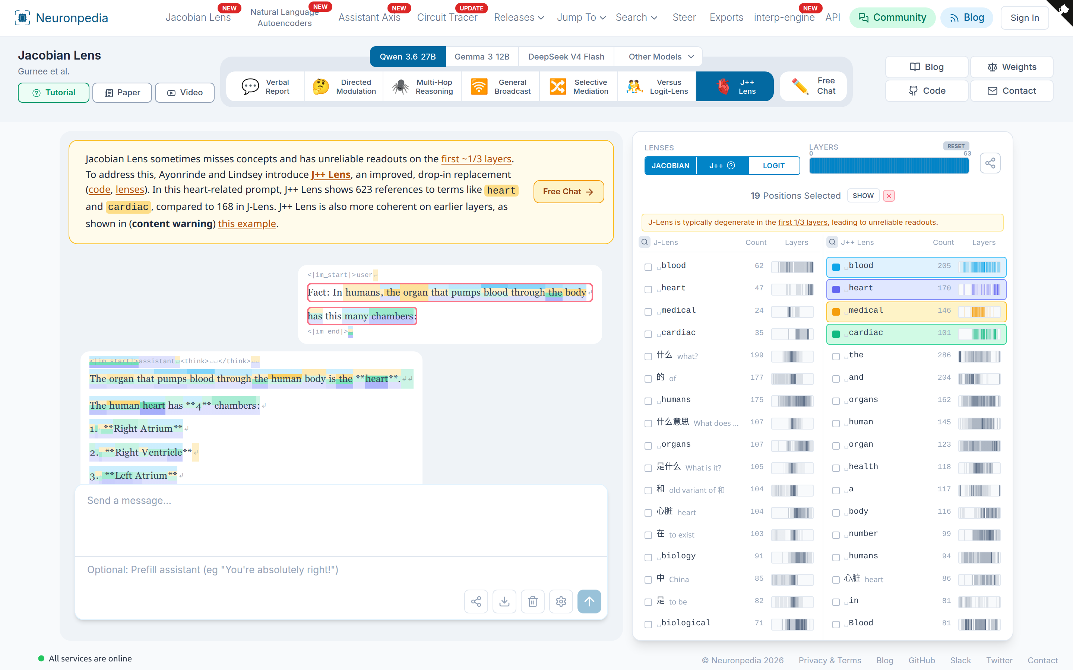Click the Free Chat arrow button
The height and width of the screenshot is (670, 1073).
tap(569, 191)
